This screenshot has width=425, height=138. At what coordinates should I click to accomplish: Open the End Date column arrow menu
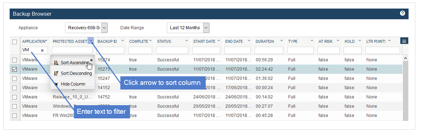(249, 41)
